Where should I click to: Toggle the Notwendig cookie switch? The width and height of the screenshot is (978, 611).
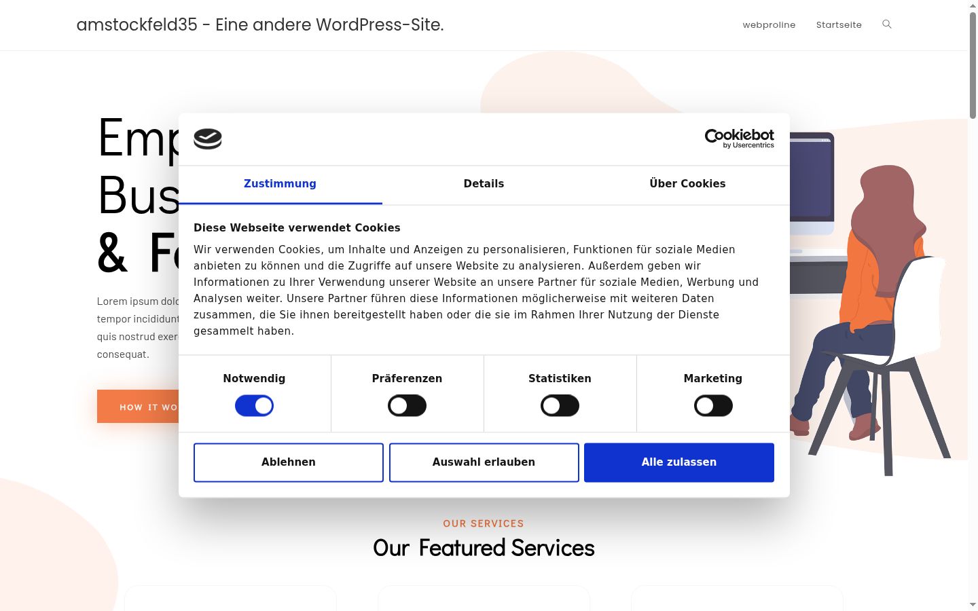point(254,406)
